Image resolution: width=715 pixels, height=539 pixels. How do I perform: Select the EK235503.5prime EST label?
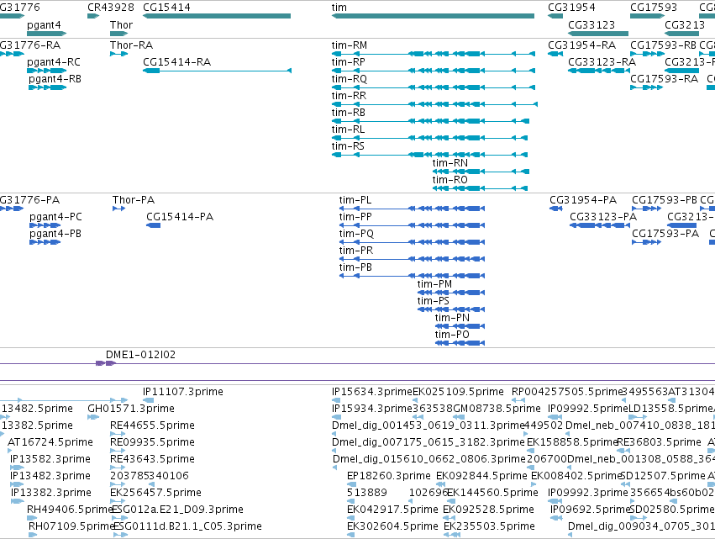489,526
